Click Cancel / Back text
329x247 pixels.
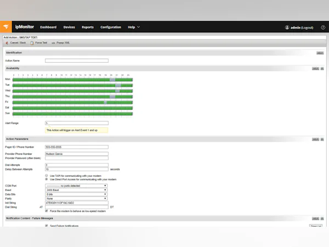(x=18, y=43)
